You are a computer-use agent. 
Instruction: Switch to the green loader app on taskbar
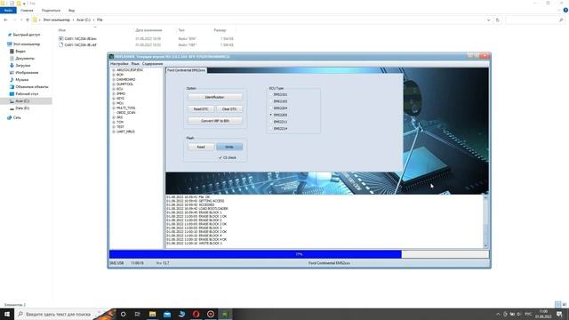225,314
